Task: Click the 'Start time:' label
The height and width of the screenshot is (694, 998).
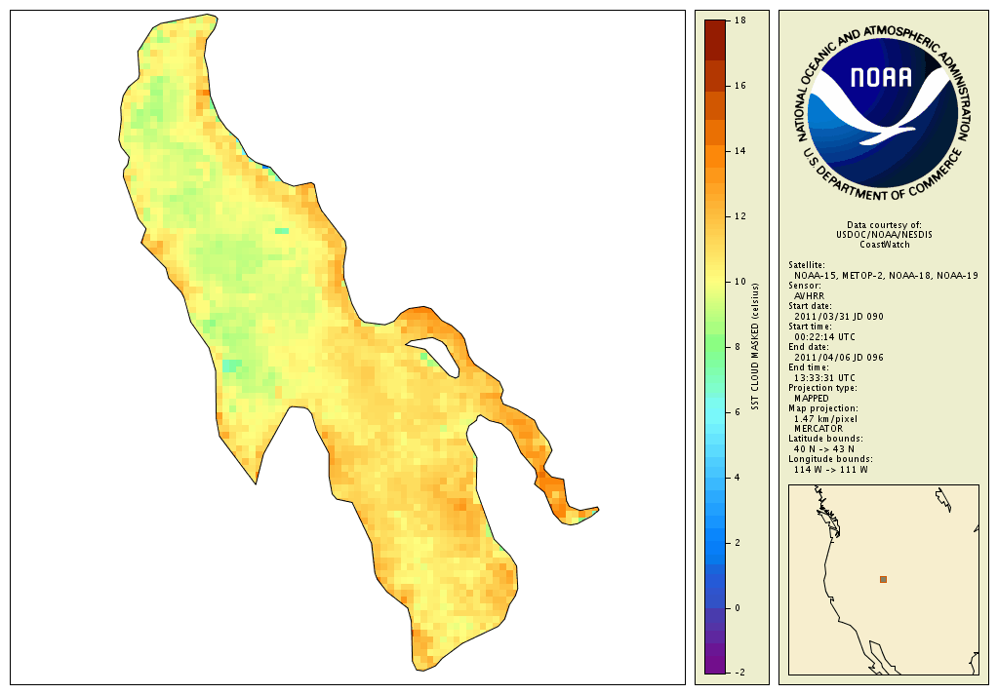Action: tap(810, 327)
